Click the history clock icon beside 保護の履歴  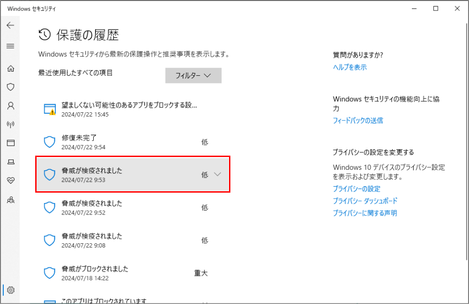tap(44, 35)
